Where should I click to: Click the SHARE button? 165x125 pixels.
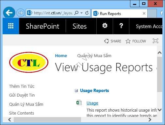click(x=113, y=41)
